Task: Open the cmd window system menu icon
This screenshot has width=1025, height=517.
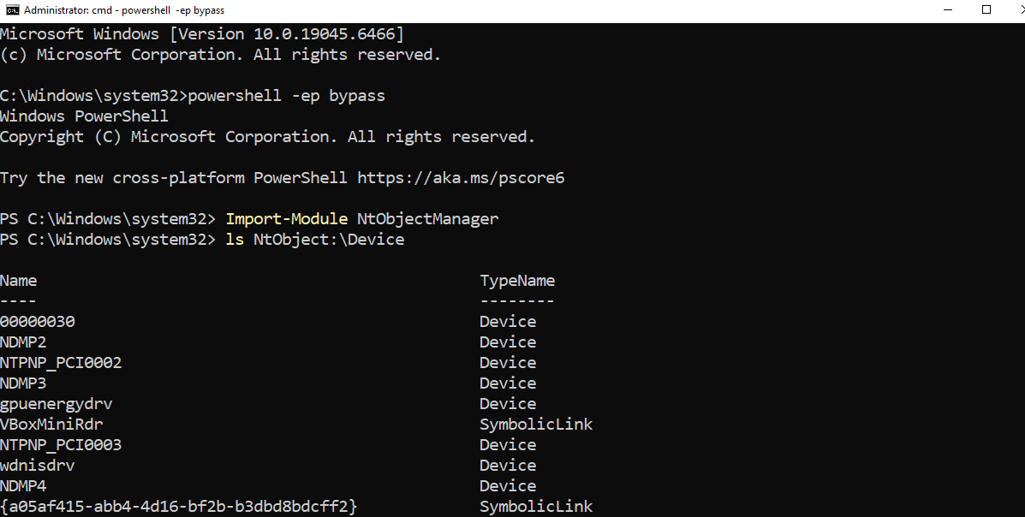Action: pos(12,10)
